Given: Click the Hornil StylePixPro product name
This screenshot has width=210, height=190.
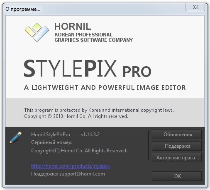Looking at the screenshot, I should coord(51,135).
